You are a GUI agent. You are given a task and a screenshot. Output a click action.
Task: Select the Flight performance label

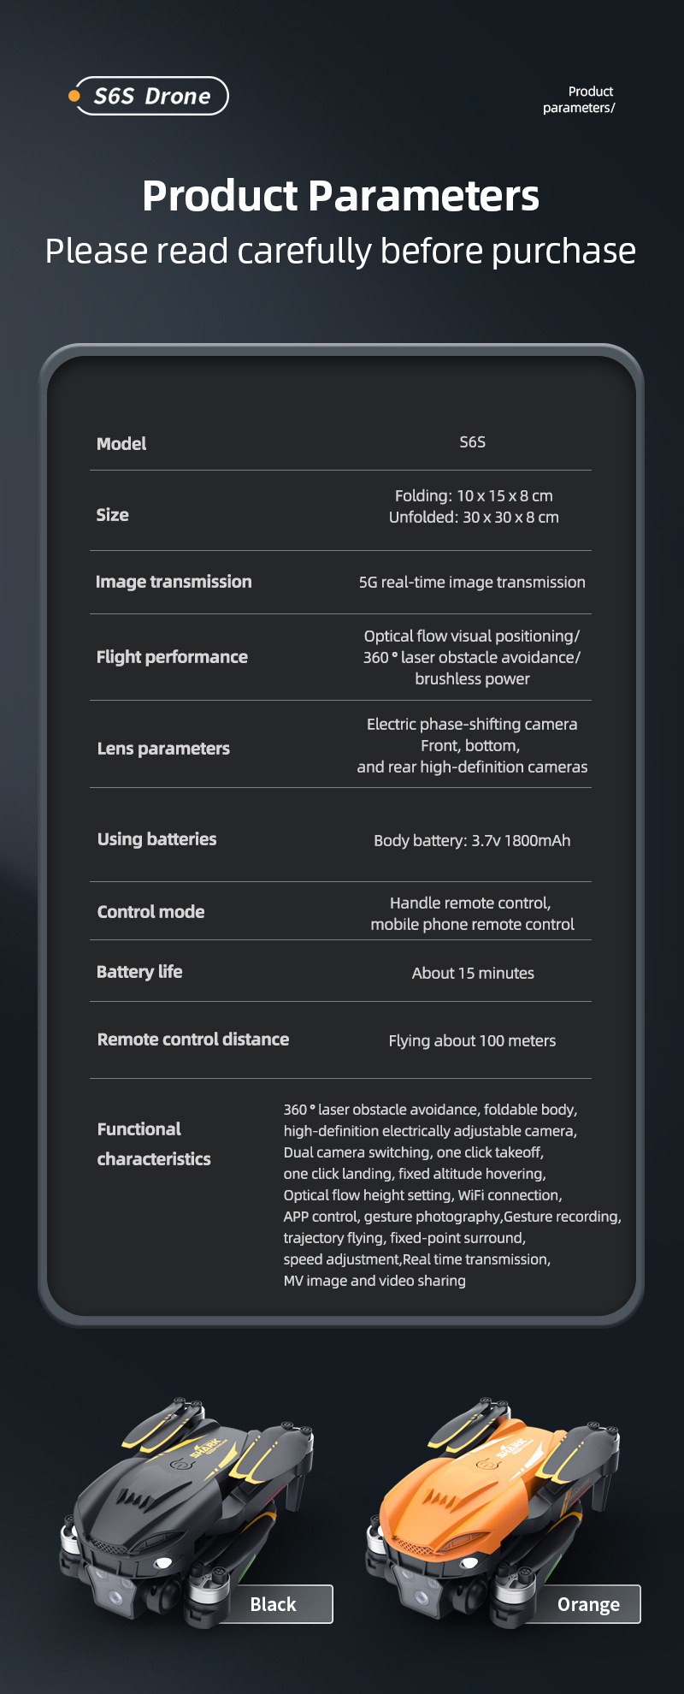[x=172, y=657]
